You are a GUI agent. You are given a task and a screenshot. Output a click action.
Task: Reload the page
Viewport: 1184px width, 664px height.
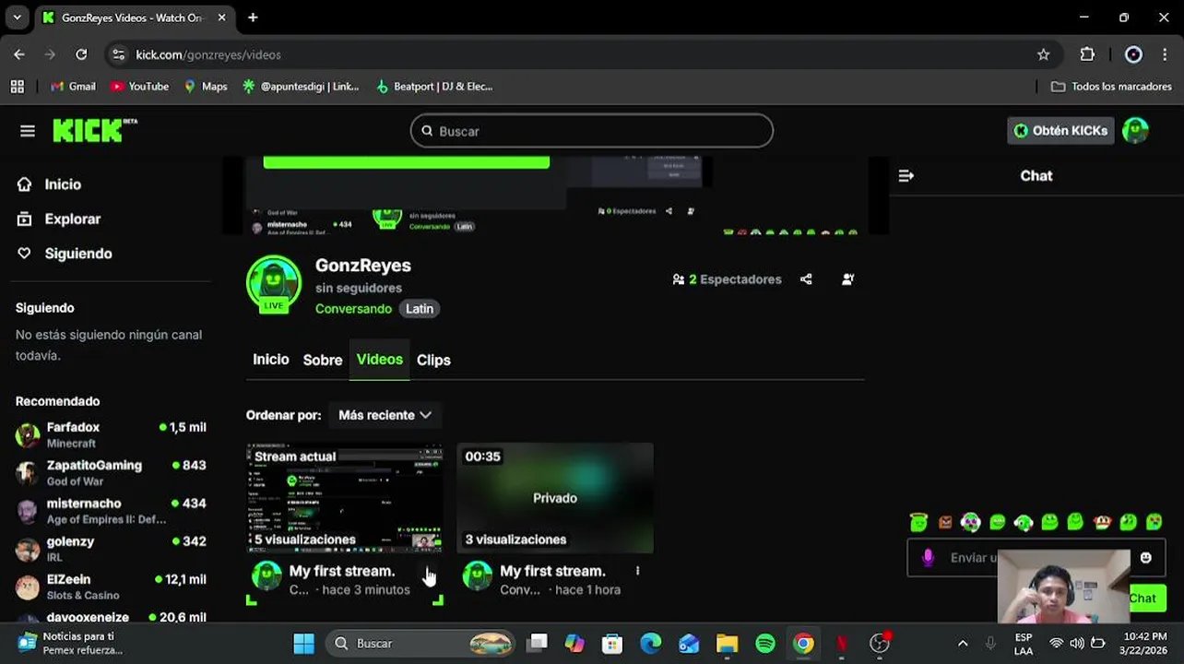[x=81, y=54]
